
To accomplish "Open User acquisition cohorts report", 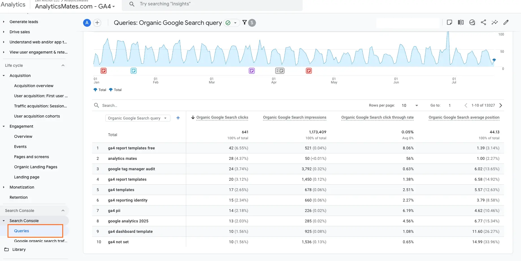I will point(37,116).
